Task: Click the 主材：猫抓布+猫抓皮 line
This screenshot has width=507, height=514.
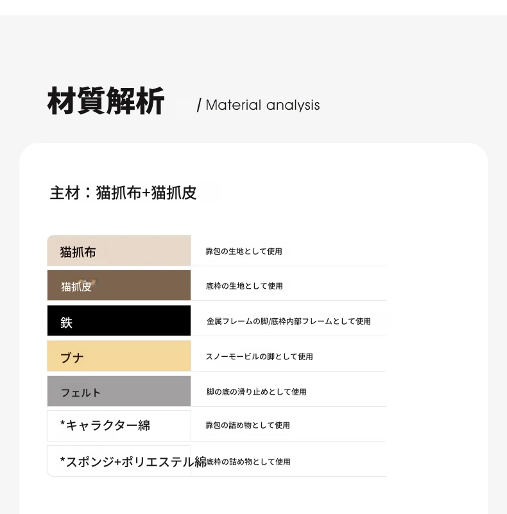Action: click(x=123, y=193)
